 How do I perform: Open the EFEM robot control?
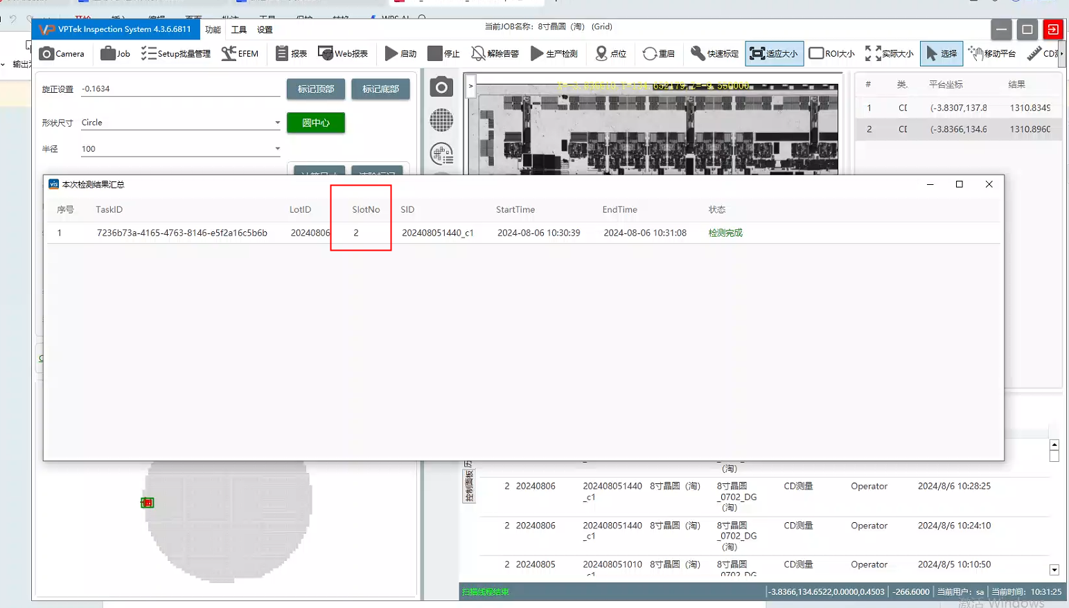[x=240, y=53]
